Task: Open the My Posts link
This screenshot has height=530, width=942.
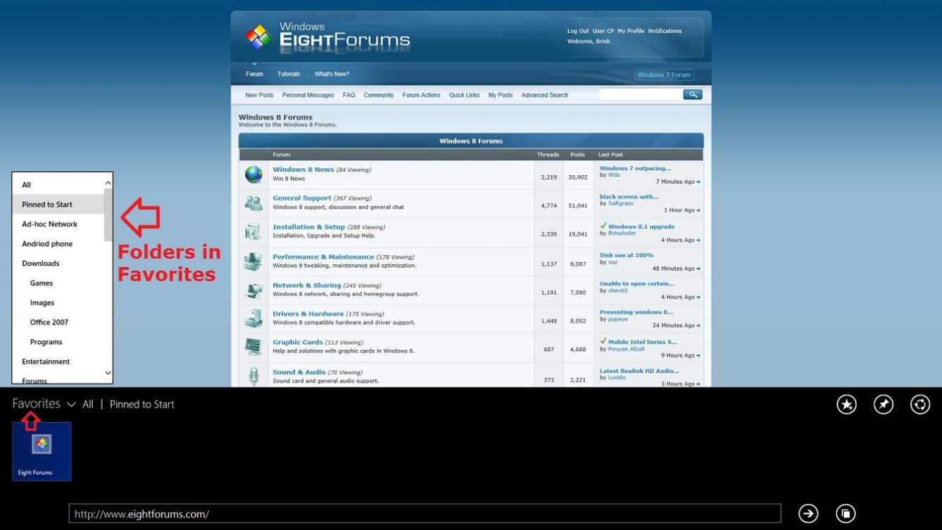Action: (x=501, y=95)
